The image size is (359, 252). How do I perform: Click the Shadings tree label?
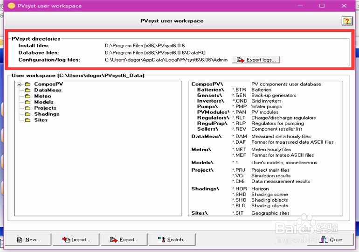[47, 114]
